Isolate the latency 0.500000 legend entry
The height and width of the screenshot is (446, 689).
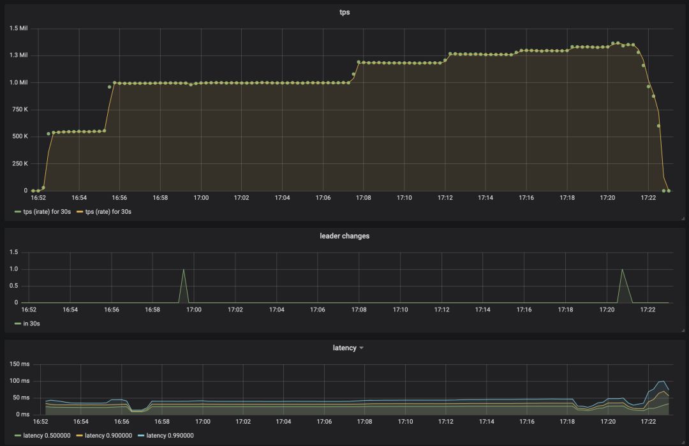(47, 435)
